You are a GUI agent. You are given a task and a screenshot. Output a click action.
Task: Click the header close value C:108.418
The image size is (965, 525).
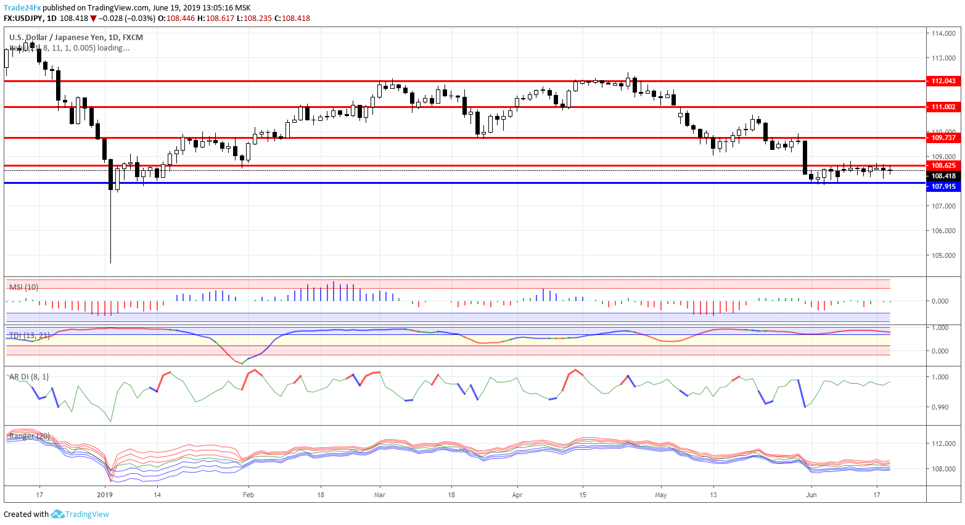tap(292, 19)
